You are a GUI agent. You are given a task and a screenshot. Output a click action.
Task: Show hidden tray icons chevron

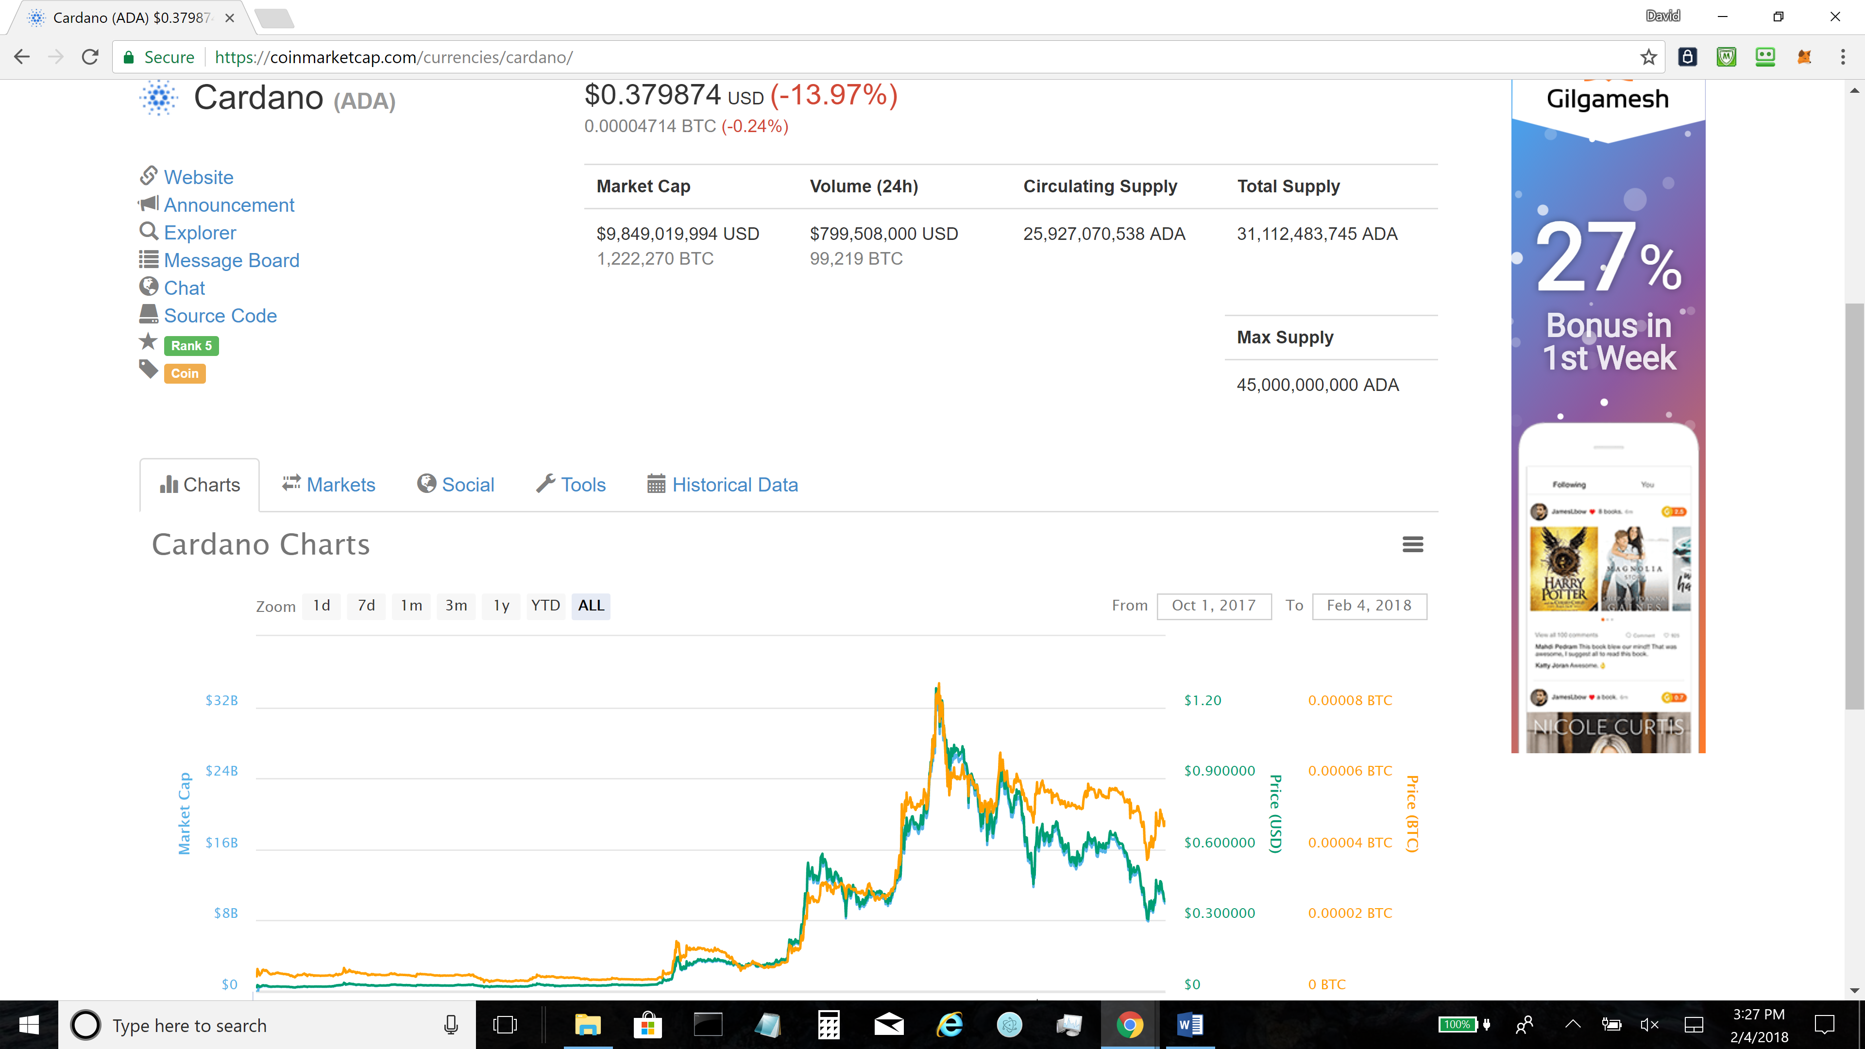tap(1573, 1025)
